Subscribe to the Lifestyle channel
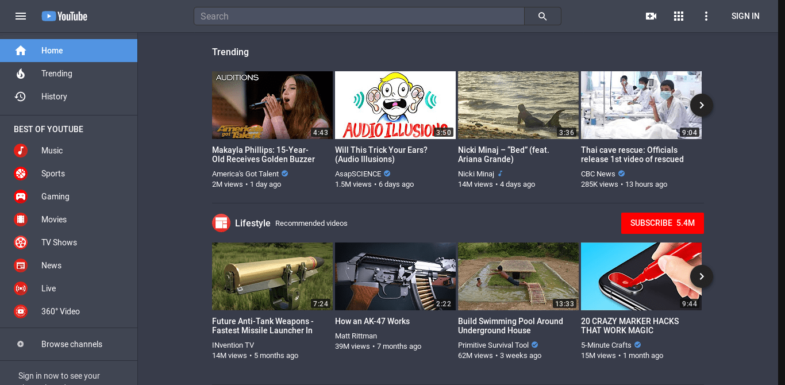The width and height of the screenshot is (785, 385). pos(663,223)
